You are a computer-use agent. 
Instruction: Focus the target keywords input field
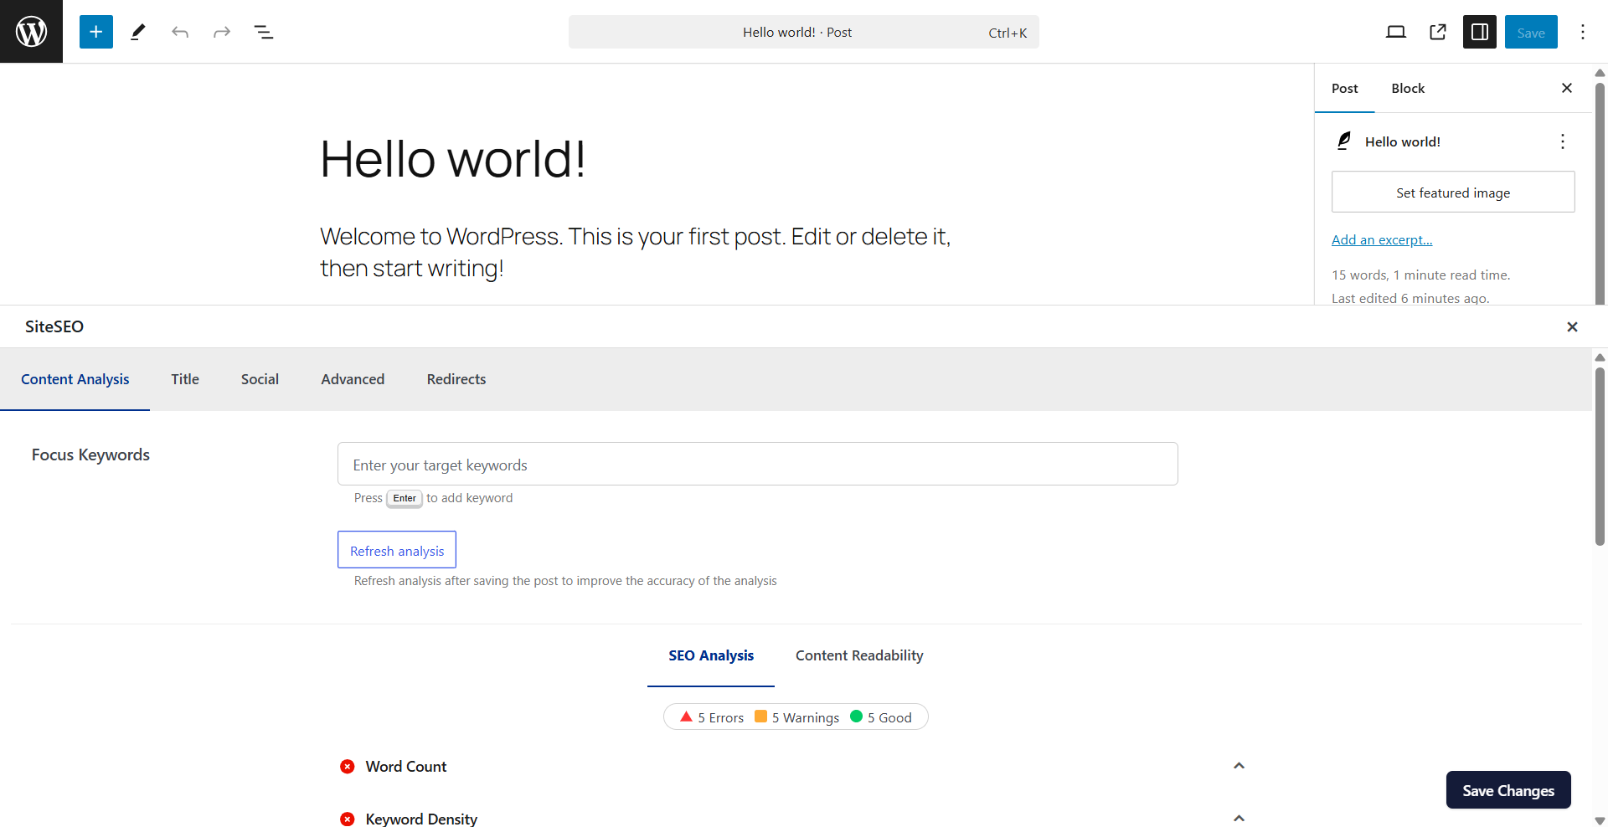point(758,464)
